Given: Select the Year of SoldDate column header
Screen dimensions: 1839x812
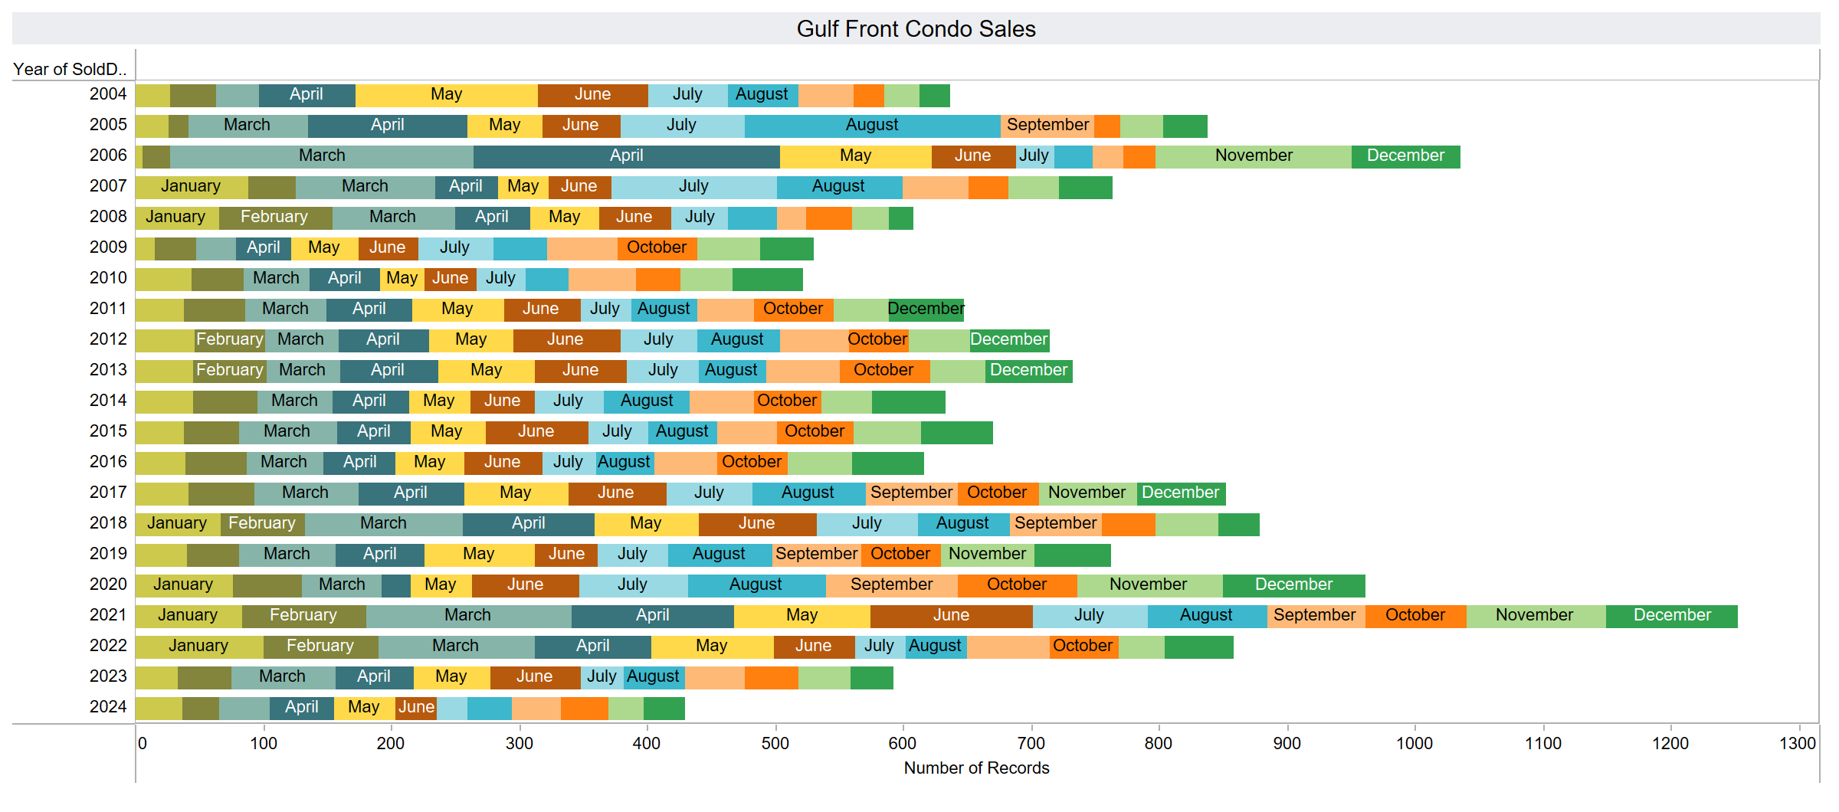Looking at the screenshot, I should [70, 69].
